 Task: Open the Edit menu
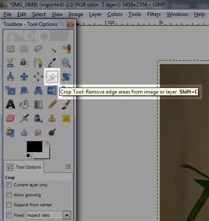(22, 14)
